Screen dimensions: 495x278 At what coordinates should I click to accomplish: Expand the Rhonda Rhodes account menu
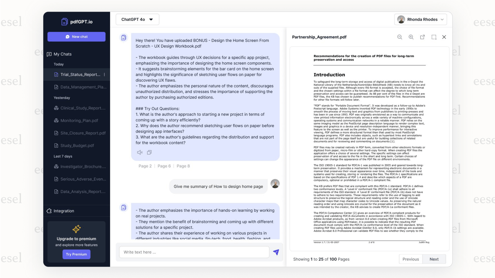point(420,19)
